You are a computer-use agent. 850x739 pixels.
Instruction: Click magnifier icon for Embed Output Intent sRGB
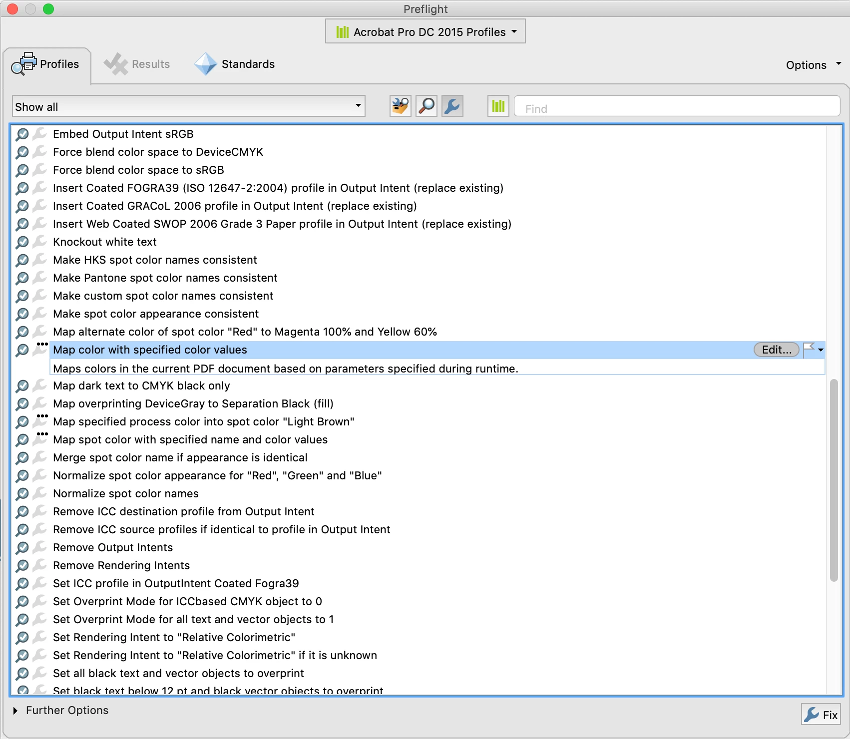click(22, 134)
